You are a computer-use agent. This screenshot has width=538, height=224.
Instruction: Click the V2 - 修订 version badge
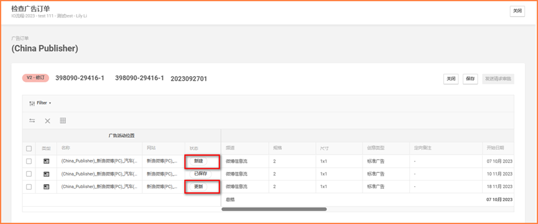coord(36,78)
